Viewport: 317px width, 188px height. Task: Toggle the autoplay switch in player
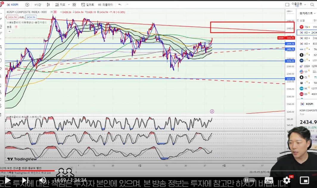[x=249, y=180]
